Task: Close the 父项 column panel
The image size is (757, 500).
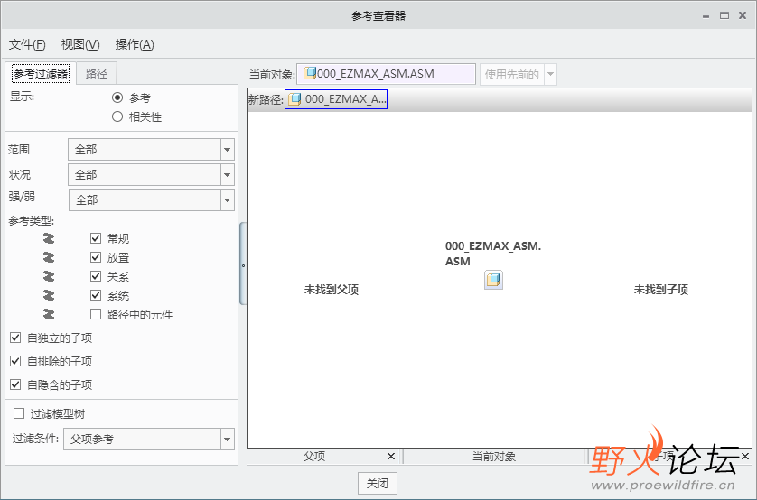Action: pyautogui.click(x=391, y=456)
